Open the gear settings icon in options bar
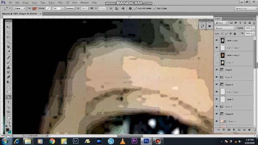This screenshot has height=145, width=258. tap(130, 8)
